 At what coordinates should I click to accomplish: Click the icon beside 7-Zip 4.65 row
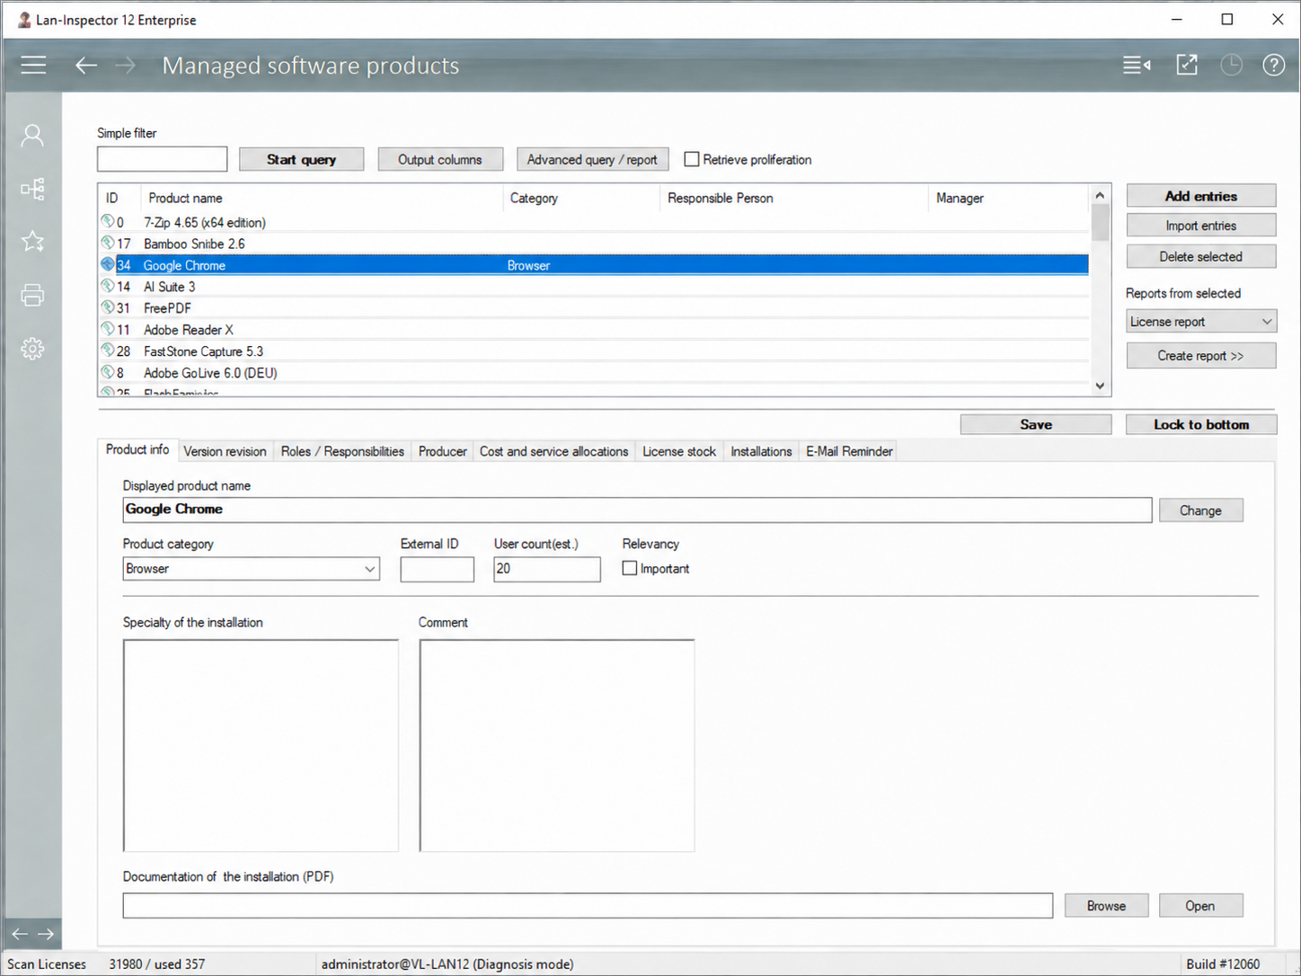pyautogui.click(x=108, y=221)
